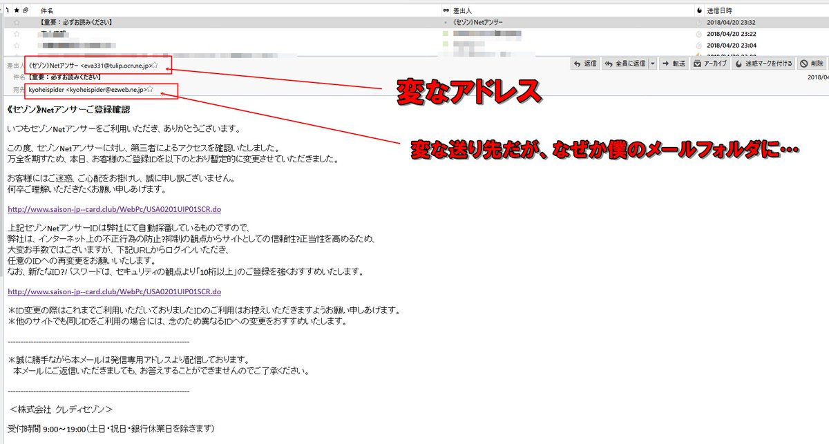Toggle junk status on 23:22 message
829x444 pixels.
(x=699, y=34)
